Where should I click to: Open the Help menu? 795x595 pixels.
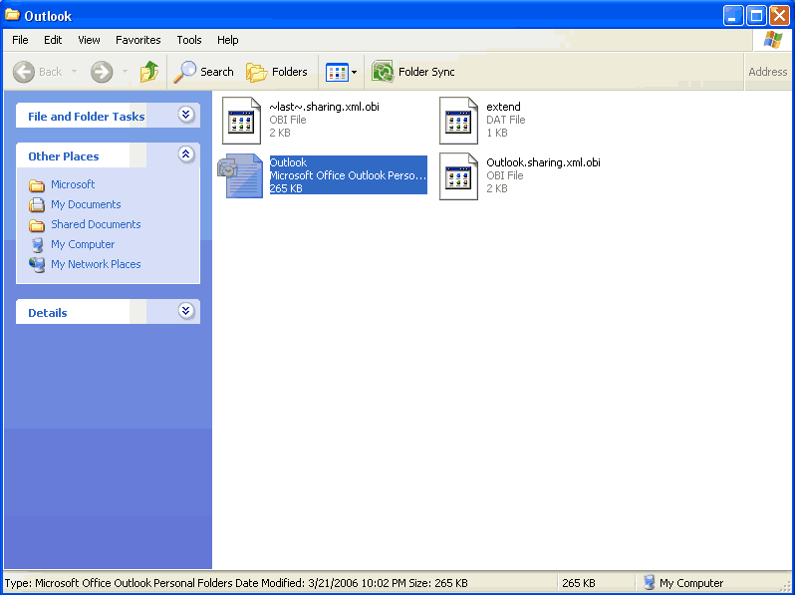228,40
